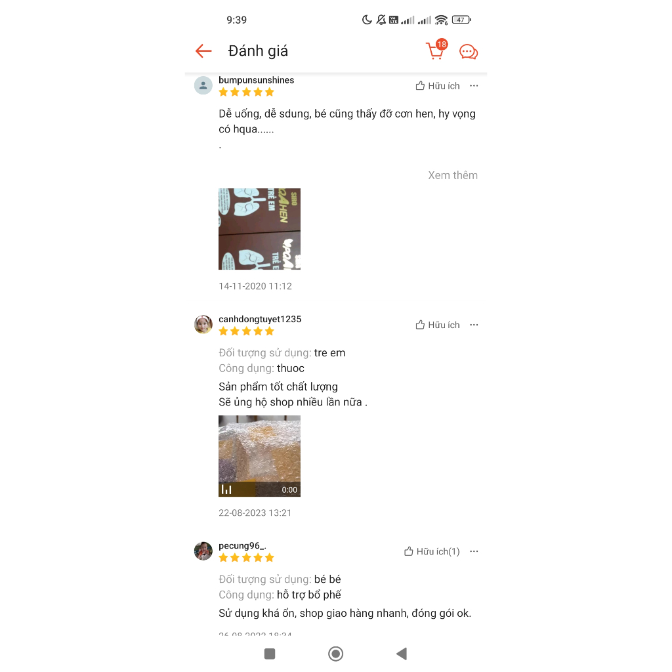Tap Android recent apps square button
This screenshot has height=672, width=672.
tap(270, 654)
